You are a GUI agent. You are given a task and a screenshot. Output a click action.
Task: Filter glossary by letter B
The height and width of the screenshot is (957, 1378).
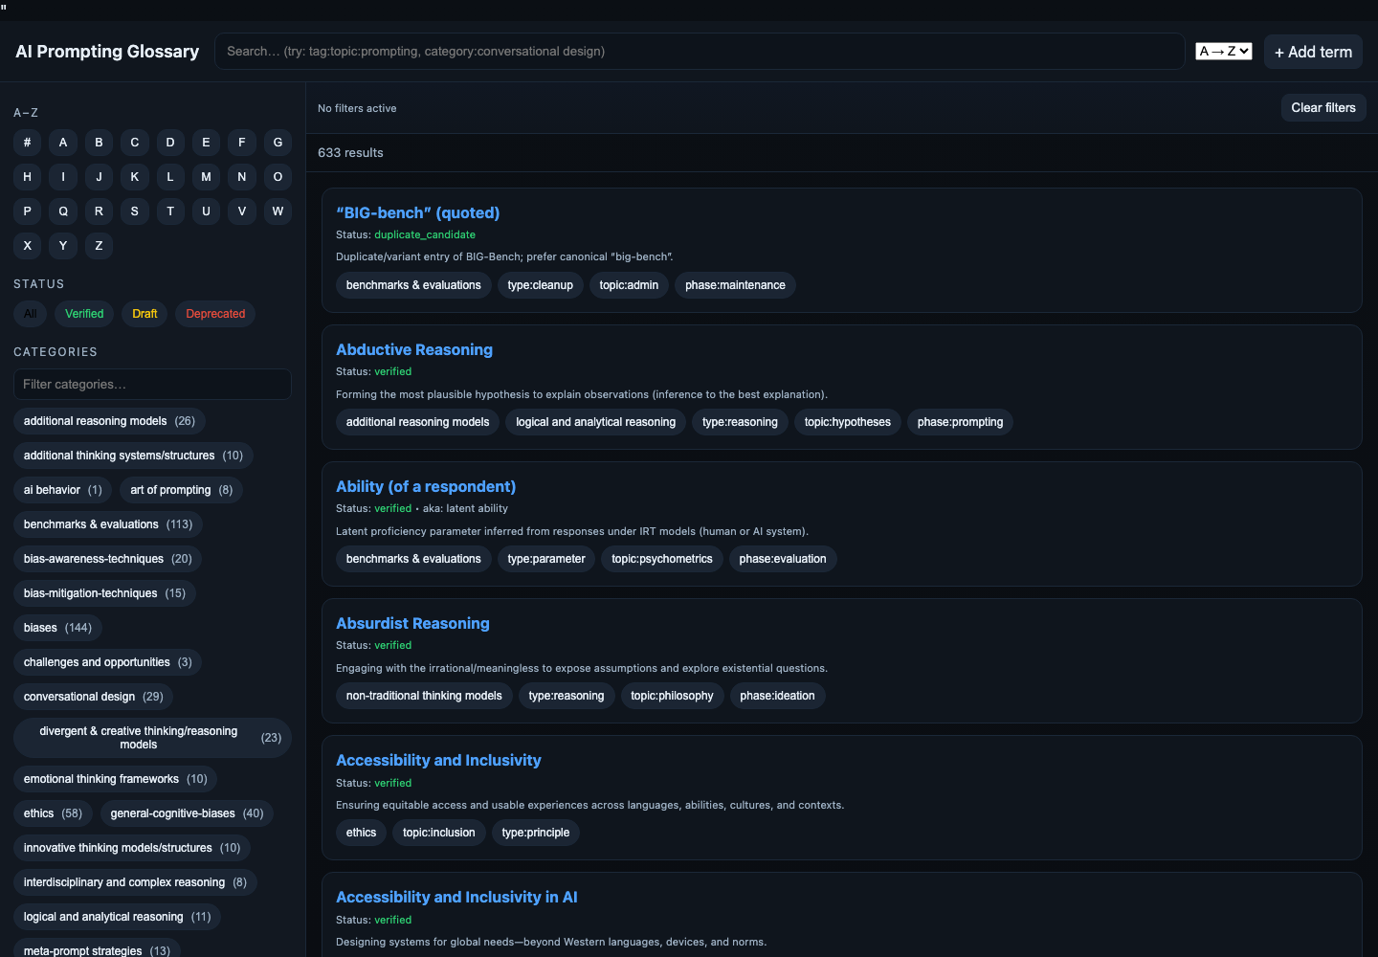(x=99, y=143)
